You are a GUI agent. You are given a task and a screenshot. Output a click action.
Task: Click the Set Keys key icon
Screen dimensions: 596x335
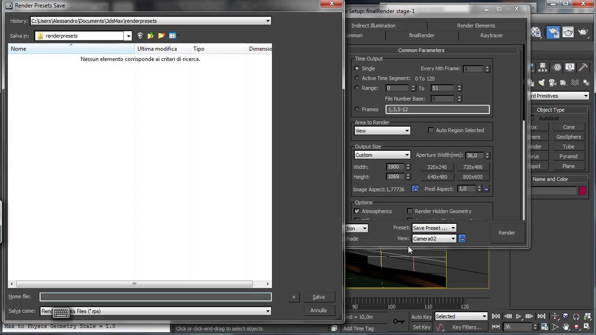tap(399, 322)
